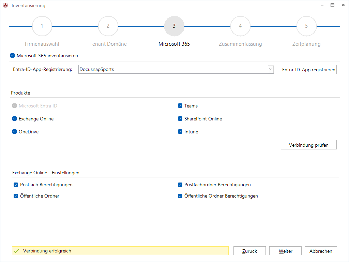This screenshot has height=262, width=349.
Task: Disable Teams inventory checkbox
Action: point(180,106)
